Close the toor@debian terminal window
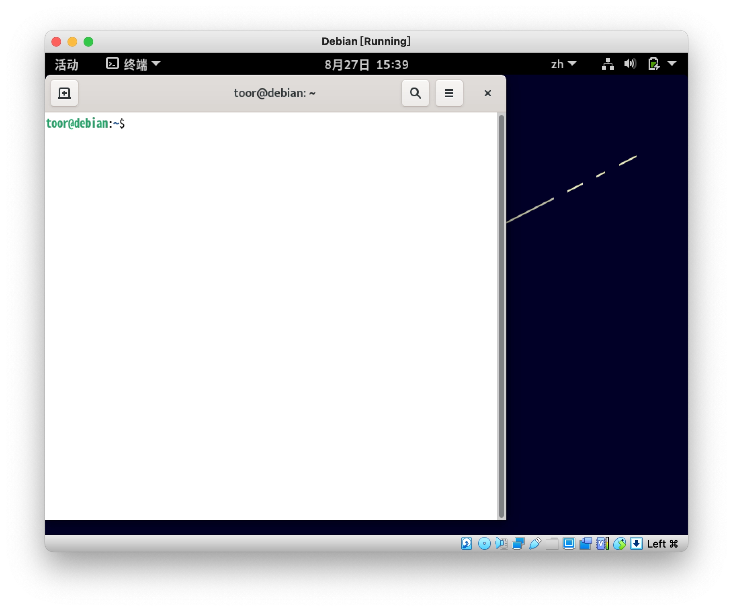Image resolution: width=733 pixels, height=611 pixels. 488,93
